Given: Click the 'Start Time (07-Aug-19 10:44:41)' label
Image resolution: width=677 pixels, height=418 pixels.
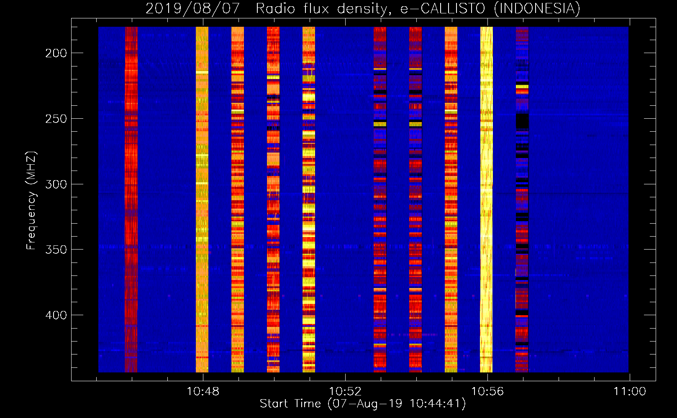Looking at the screenshot, I should point(363,403).
